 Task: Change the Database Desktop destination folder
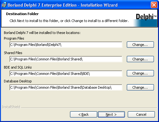140,87
